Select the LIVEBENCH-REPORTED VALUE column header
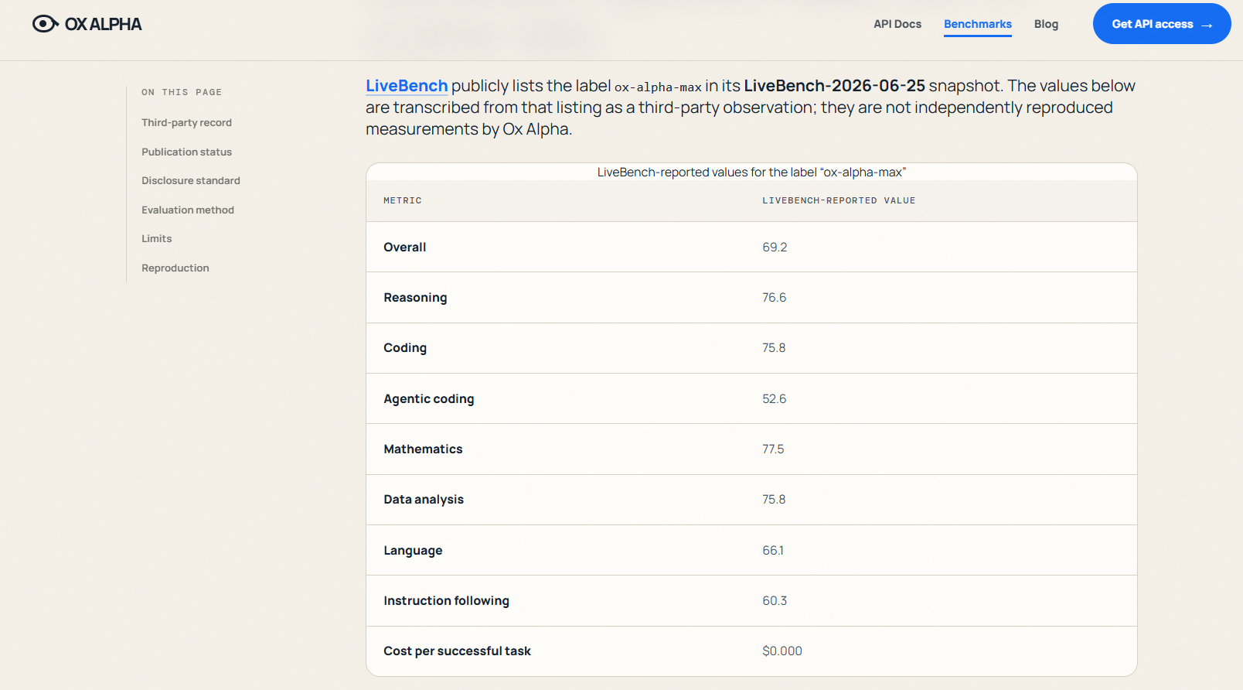 [x=839, y=200]
